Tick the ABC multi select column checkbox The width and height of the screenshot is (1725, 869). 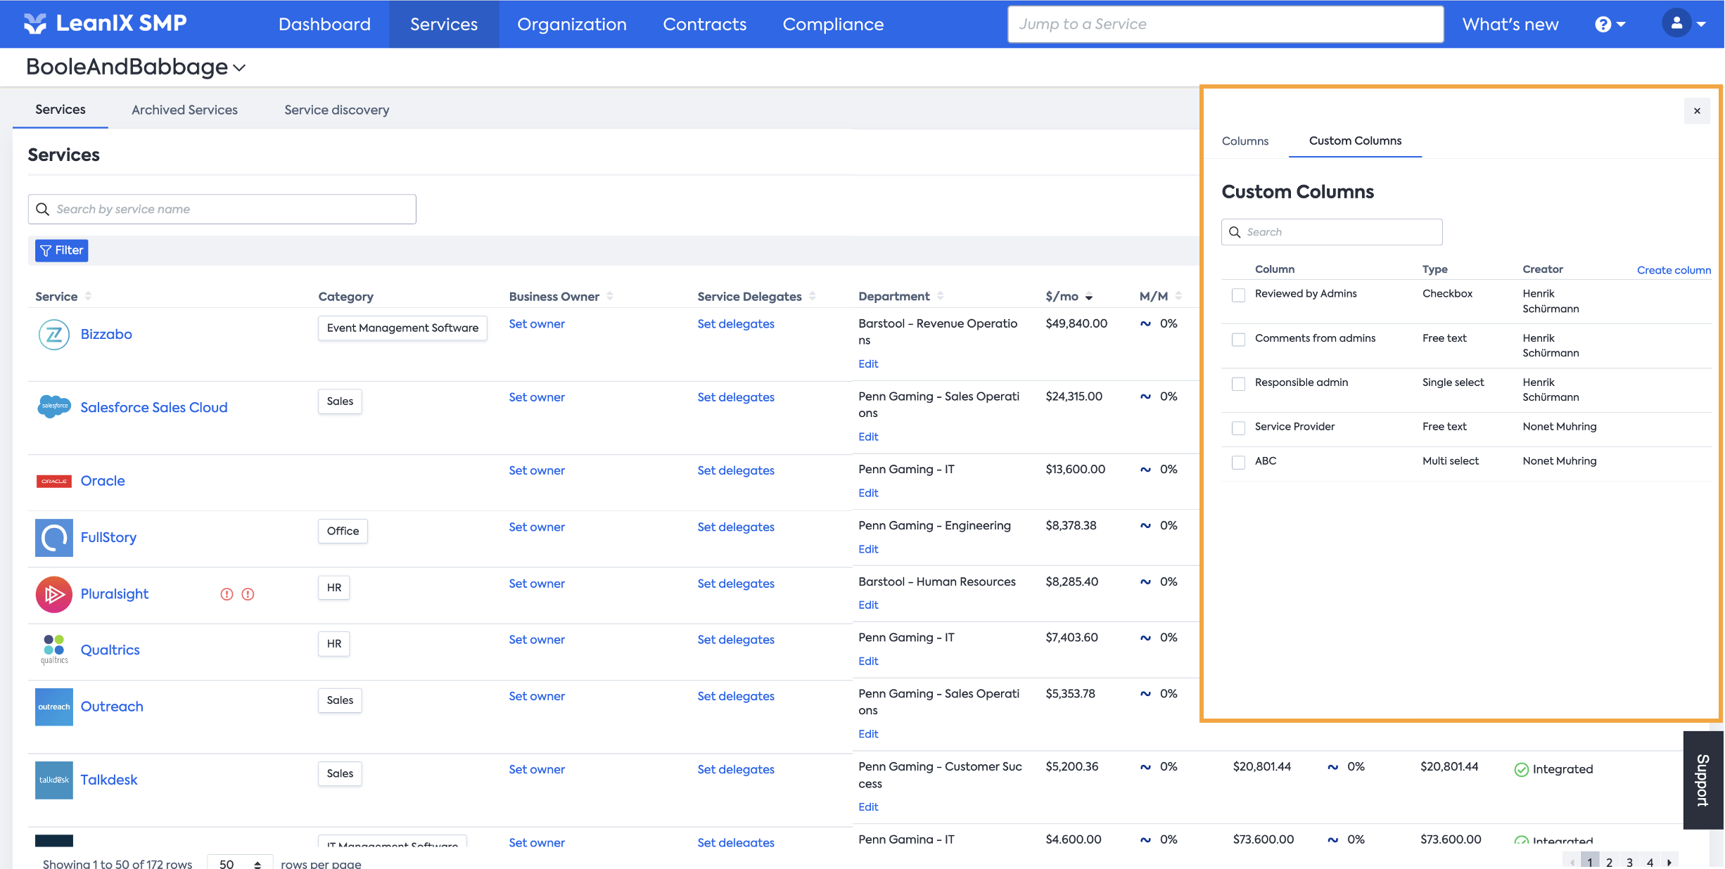click(x=1238, y=463)
